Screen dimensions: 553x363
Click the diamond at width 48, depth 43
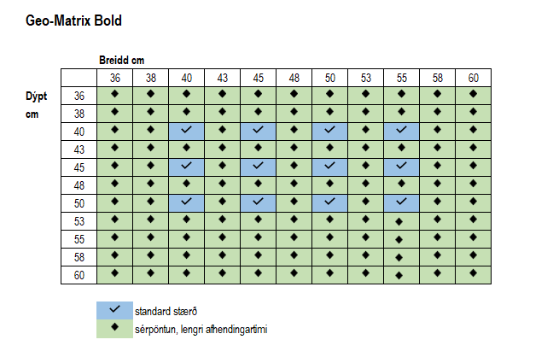click(294, 149)
